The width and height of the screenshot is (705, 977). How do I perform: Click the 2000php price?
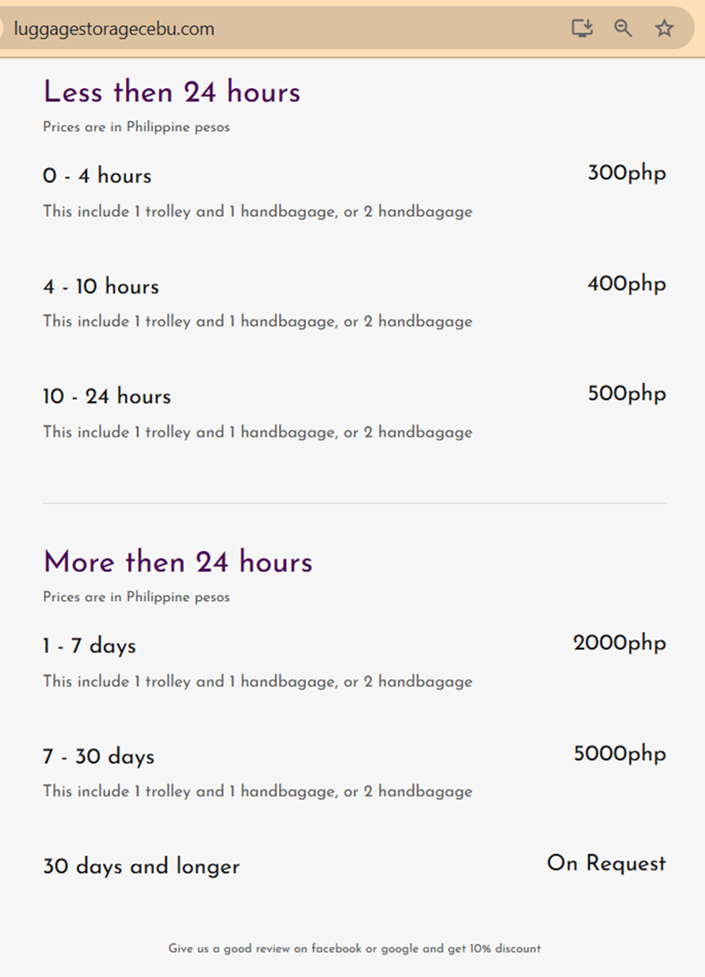point(620,643)
